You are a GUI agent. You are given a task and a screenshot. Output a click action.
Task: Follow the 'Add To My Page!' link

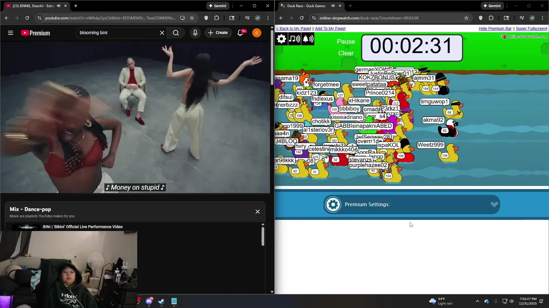tap(330, 29)
